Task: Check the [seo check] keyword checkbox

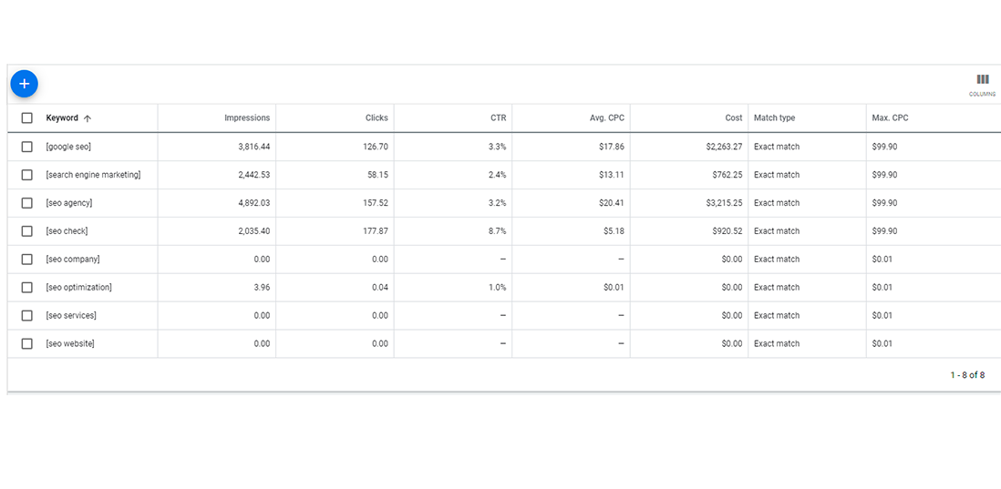Action: point(26,230)
